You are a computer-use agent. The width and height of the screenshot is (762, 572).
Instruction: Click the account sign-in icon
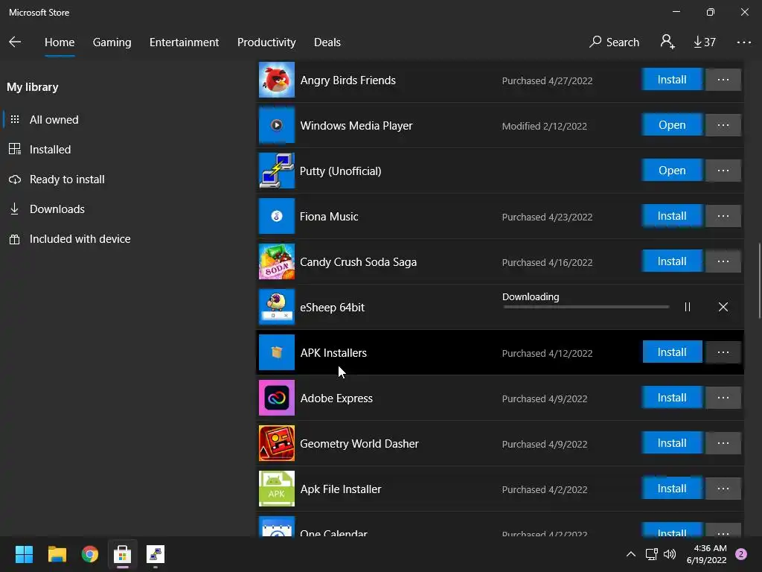pos(667,42)
